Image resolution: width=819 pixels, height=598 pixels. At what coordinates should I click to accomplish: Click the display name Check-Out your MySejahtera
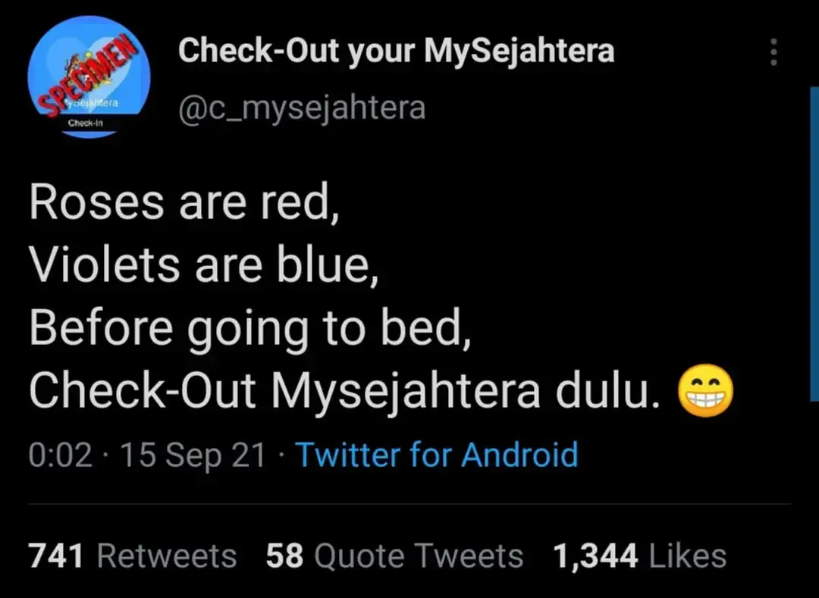(x=395, y=51)
